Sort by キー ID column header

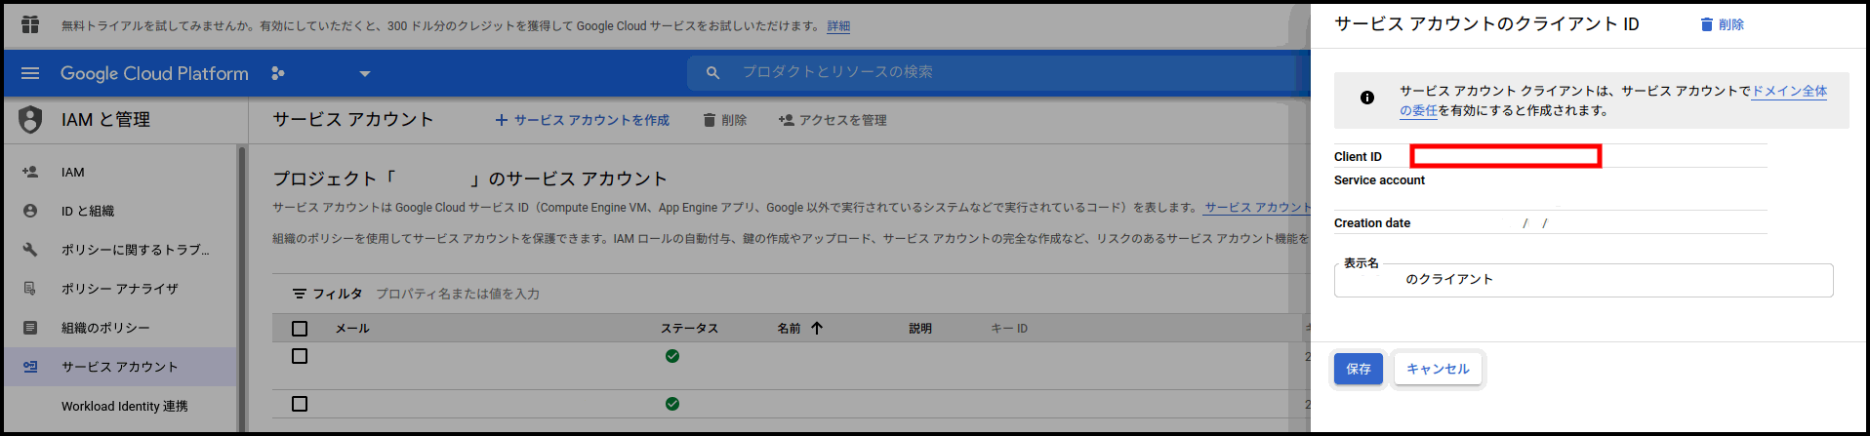pyautogui.click(x=1009, y=329)
